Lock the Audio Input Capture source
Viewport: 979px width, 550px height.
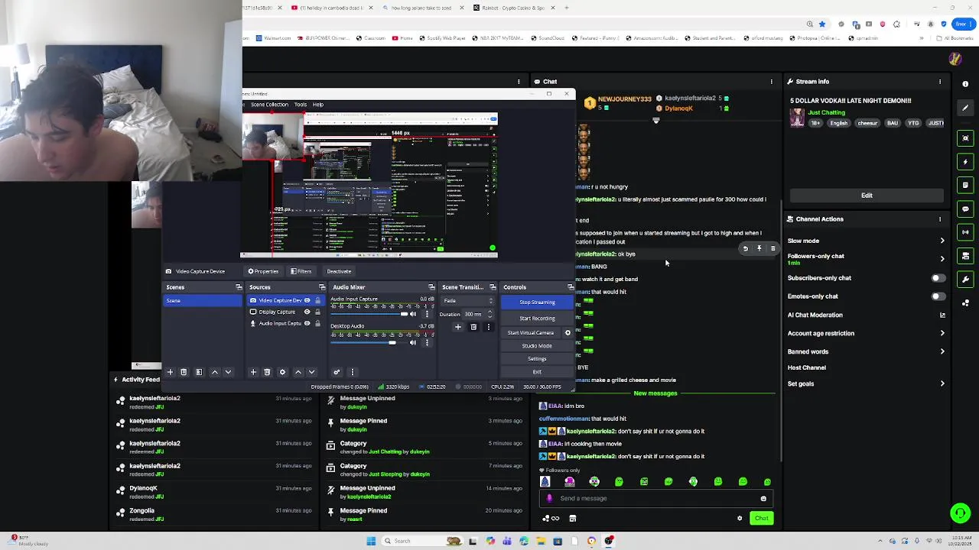[317, 323]
